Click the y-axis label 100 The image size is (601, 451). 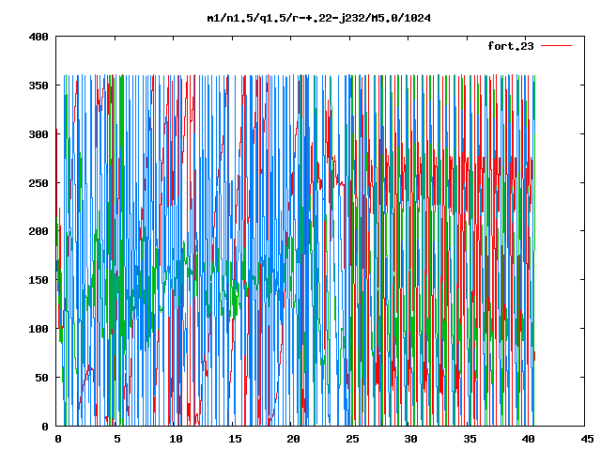click(x=39, y=329)
